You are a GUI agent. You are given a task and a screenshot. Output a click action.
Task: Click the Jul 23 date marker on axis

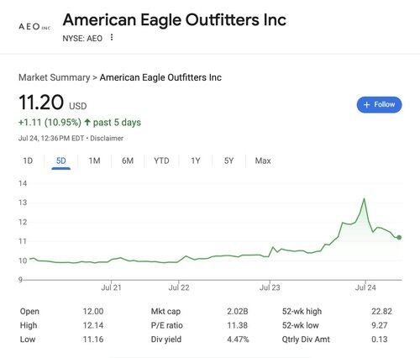point(270,287)
